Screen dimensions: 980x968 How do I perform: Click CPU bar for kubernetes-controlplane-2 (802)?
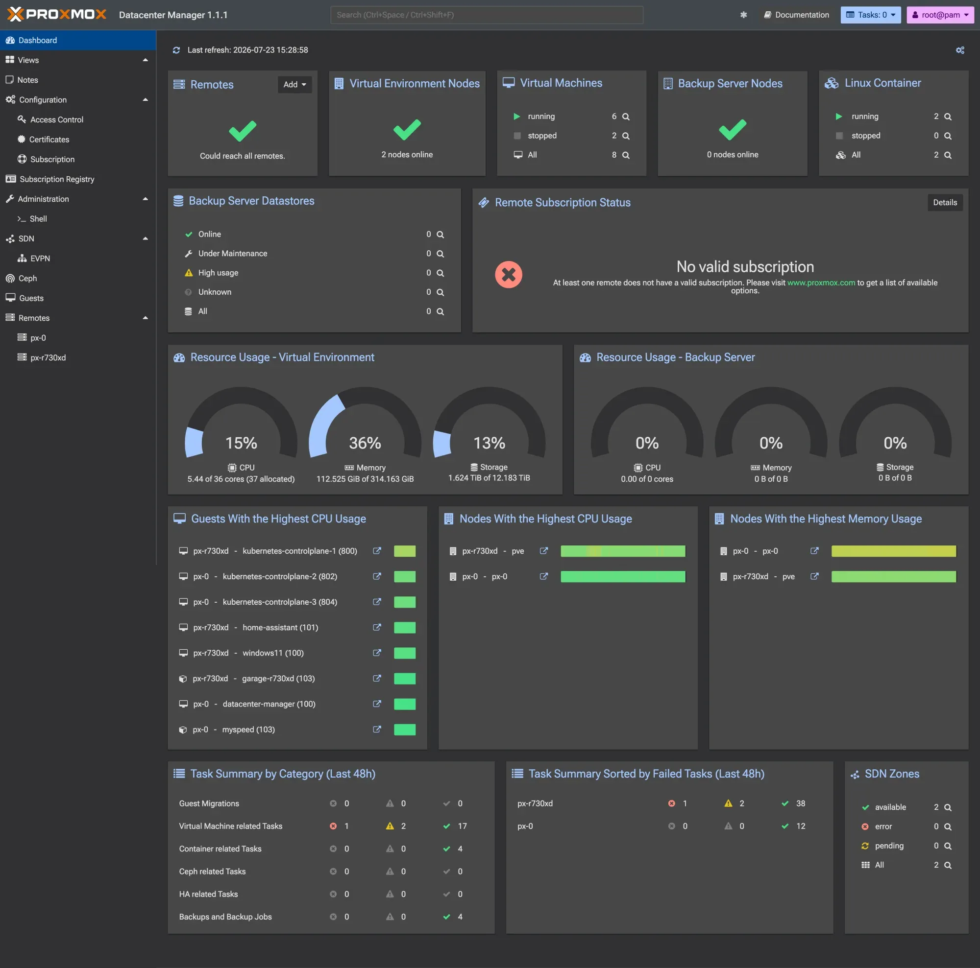(x=404, y=577)
